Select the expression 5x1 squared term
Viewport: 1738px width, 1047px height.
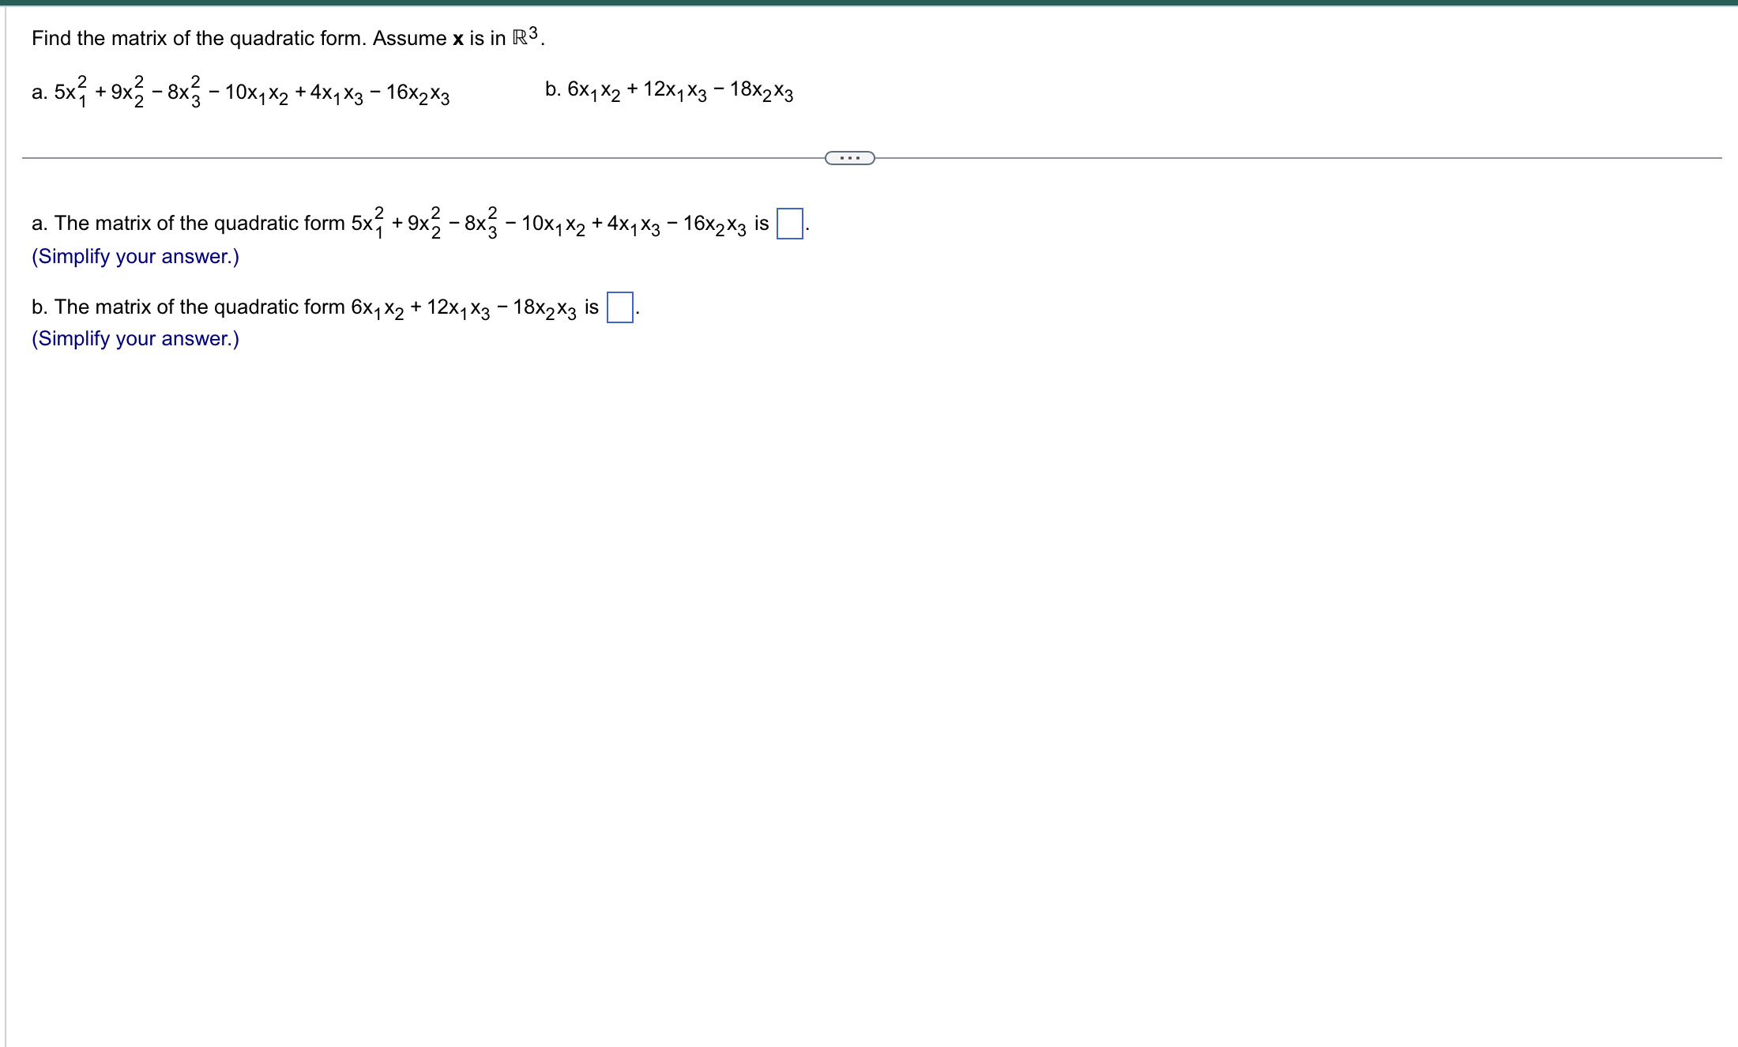[71, 91]
